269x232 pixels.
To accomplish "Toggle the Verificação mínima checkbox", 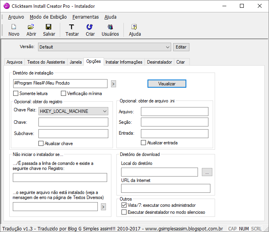I will pos(64,93).
